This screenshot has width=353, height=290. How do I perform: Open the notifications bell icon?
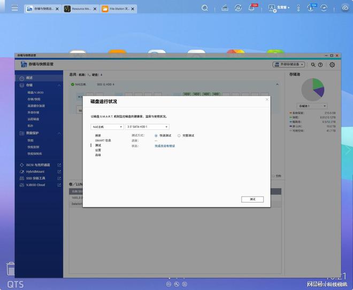pos(252,8)
